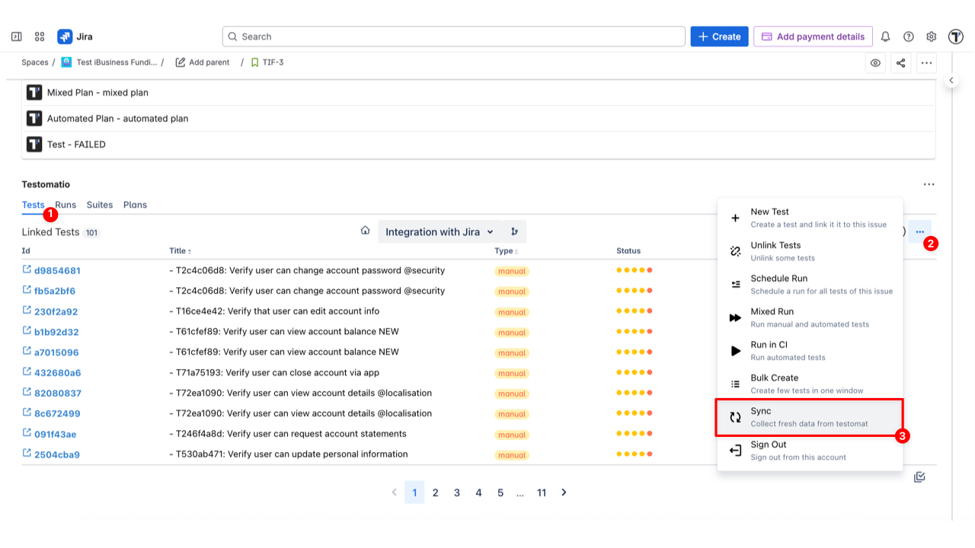This screenshot has height=548, width=975.
Task: Click the share icon in the breadcrumb bar
Action: [900, 63]
